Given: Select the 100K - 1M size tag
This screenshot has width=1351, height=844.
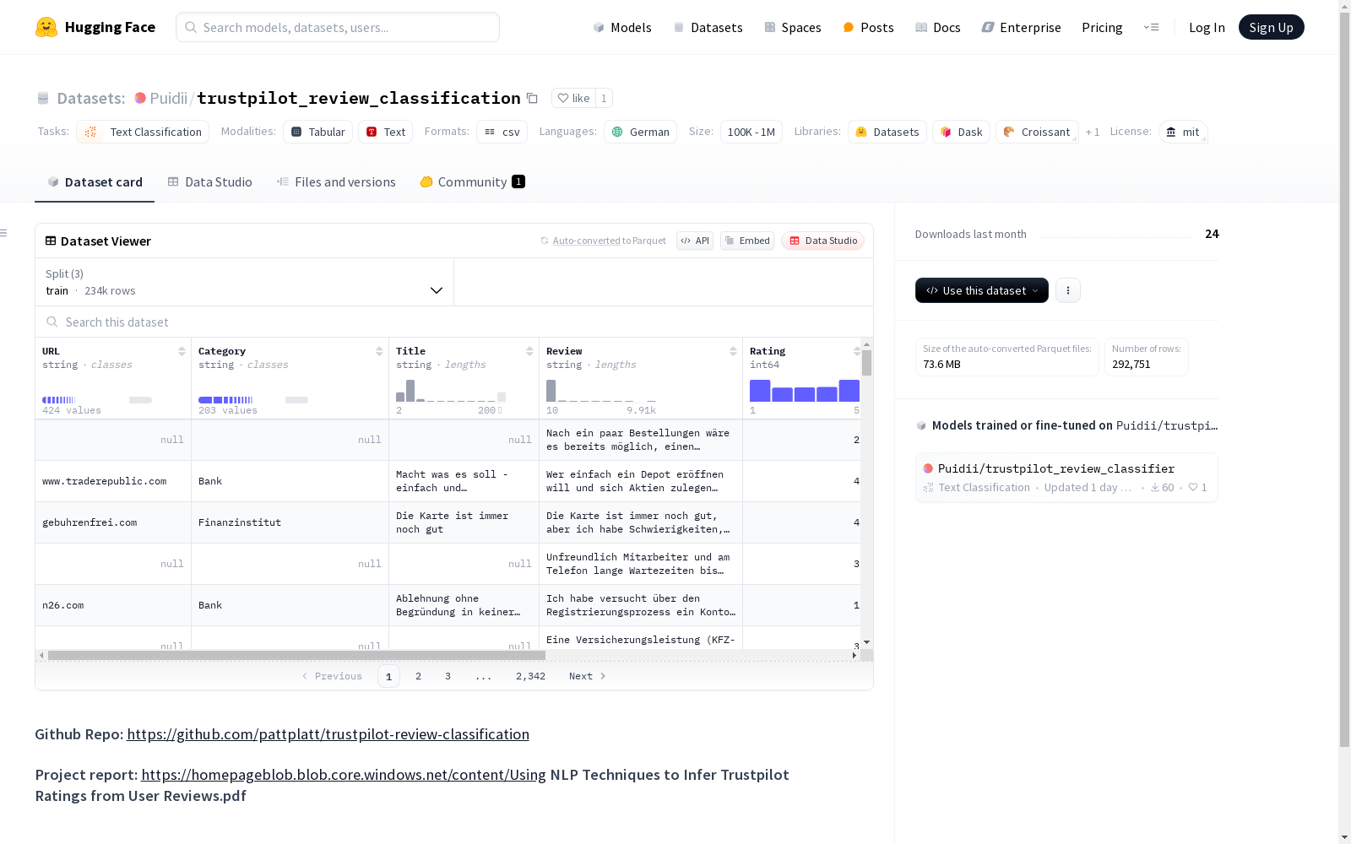Looking at the screenshot, I should (x=751, y=132).
